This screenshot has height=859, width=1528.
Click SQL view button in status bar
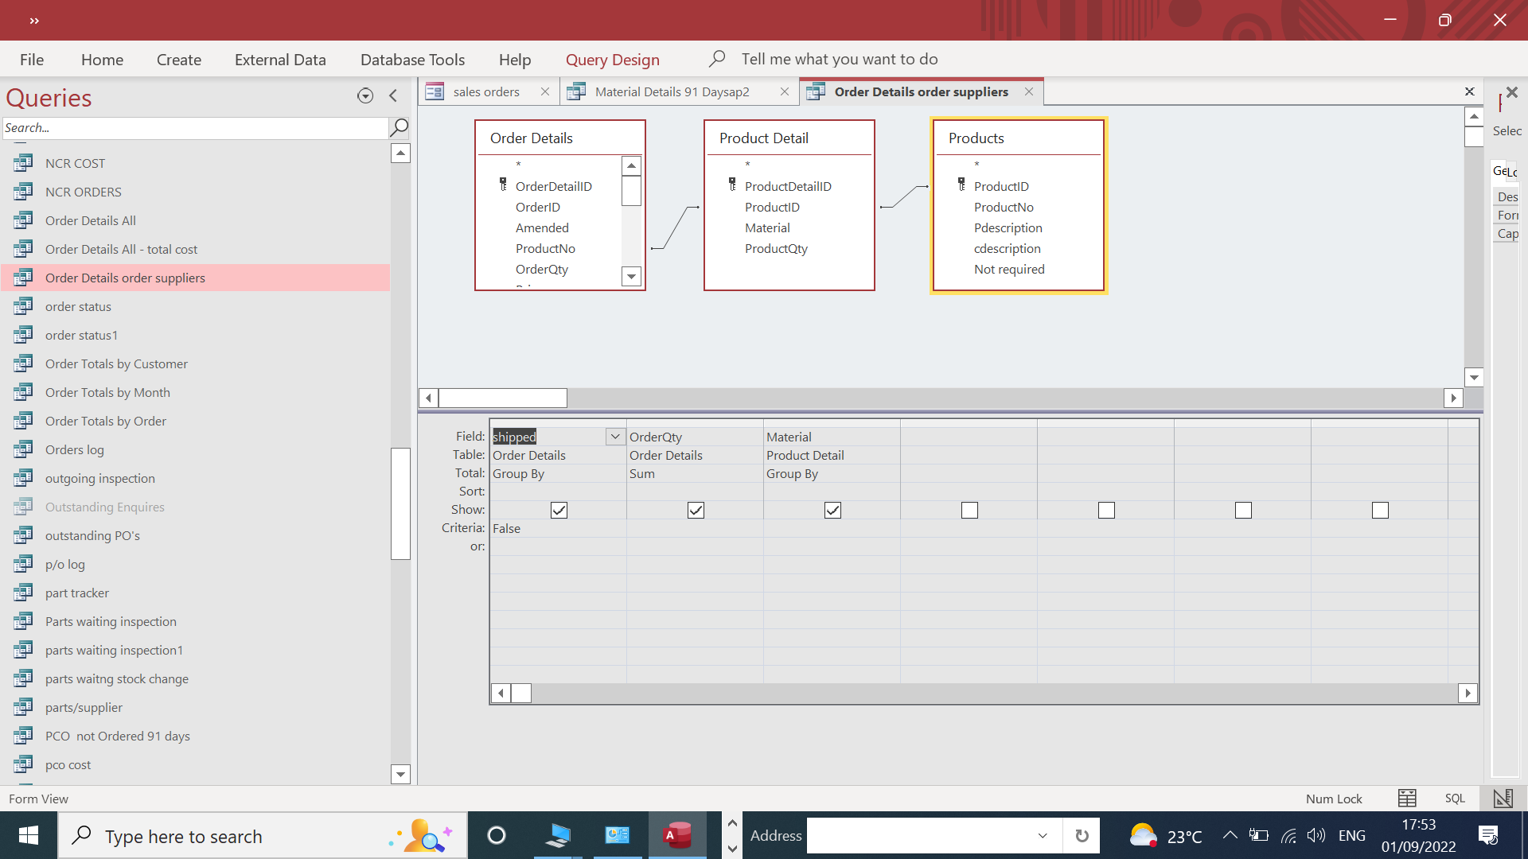1455,798
